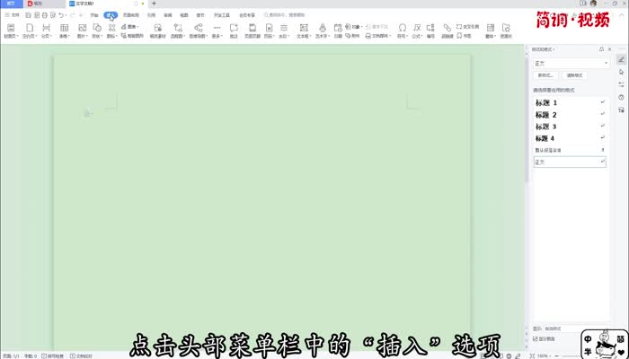Apply the 标题 3 style
The image size is (629, 359).
coord(570,127)
